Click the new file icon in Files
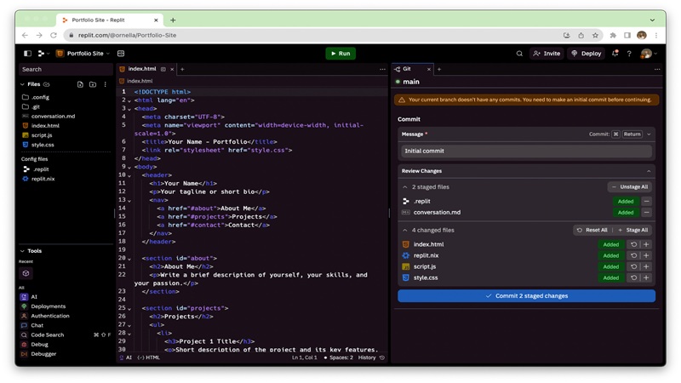681x383 pixels. [x=80, y=84]
